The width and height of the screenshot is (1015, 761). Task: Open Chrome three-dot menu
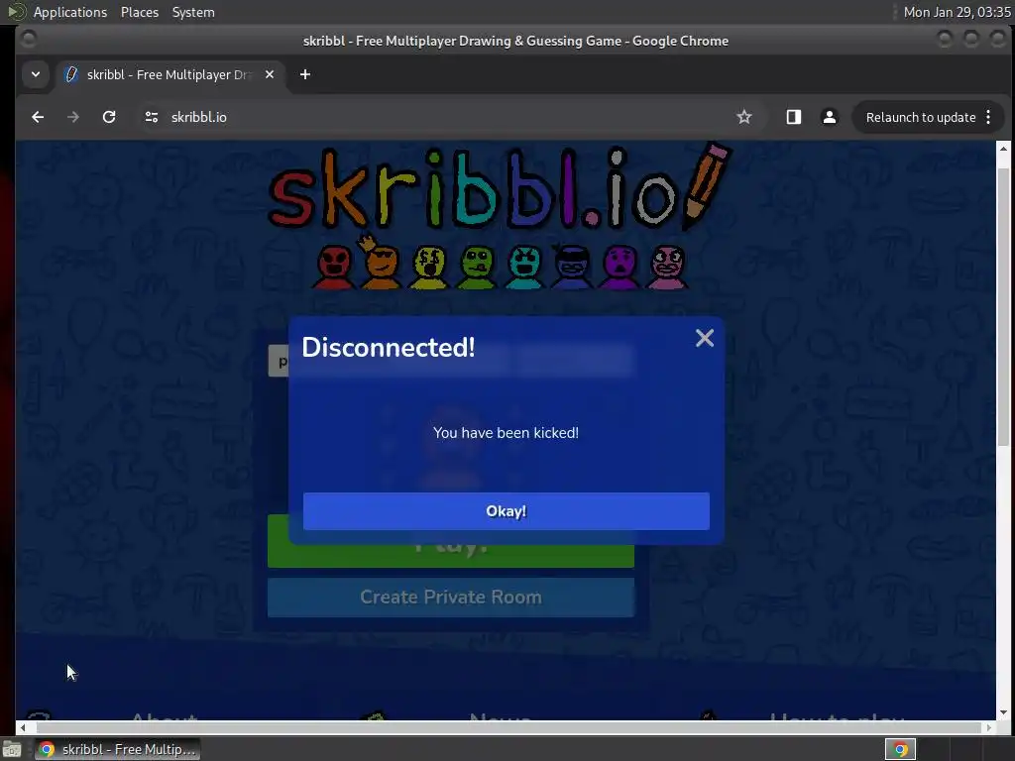[x=988, y=117]
